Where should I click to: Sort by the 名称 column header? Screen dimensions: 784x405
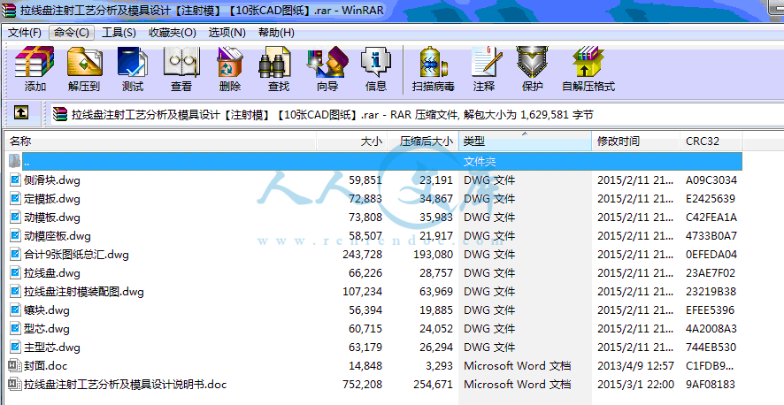160,141
